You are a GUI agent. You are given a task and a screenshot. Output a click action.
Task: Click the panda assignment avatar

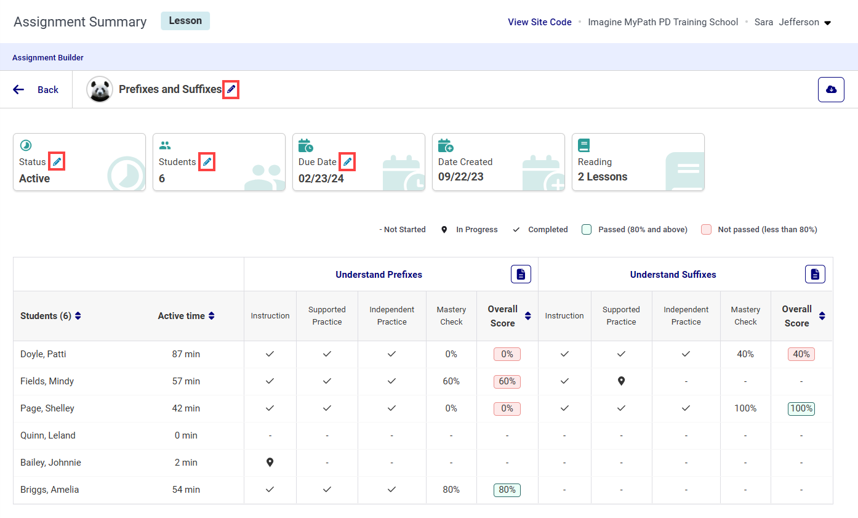click(x=100, y=89)
